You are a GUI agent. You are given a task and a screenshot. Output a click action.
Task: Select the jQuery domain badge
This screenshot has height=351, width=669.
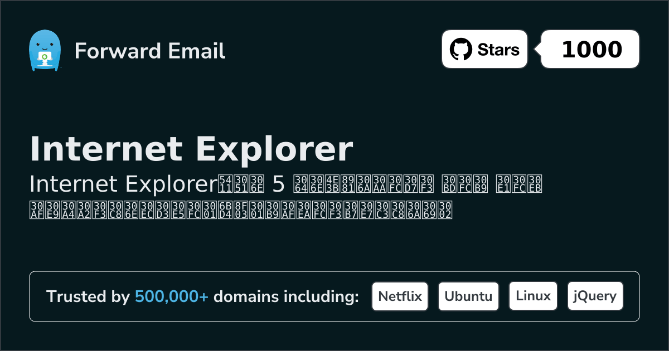[x=595, y=296]
